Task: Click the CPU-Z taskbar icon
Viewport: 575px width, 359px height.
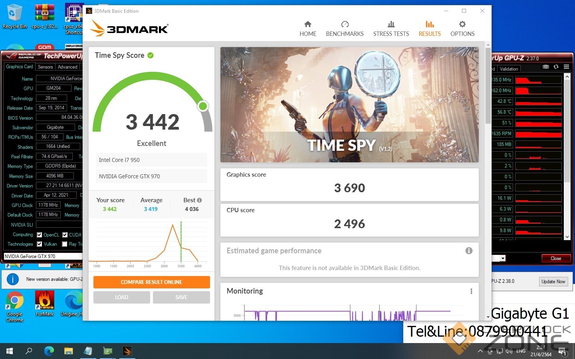Action: 88,351
